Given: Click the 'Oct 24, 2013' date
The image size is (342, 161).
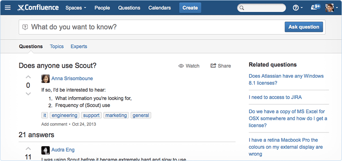Looking at the screenshot, I should tap(84, 124).
